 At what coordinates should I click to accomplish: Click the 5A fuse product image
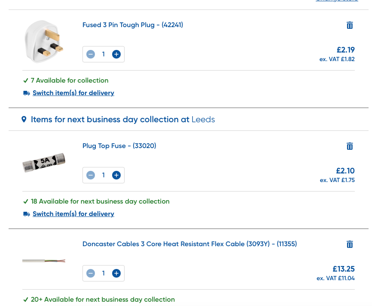[x=44, y=163]
